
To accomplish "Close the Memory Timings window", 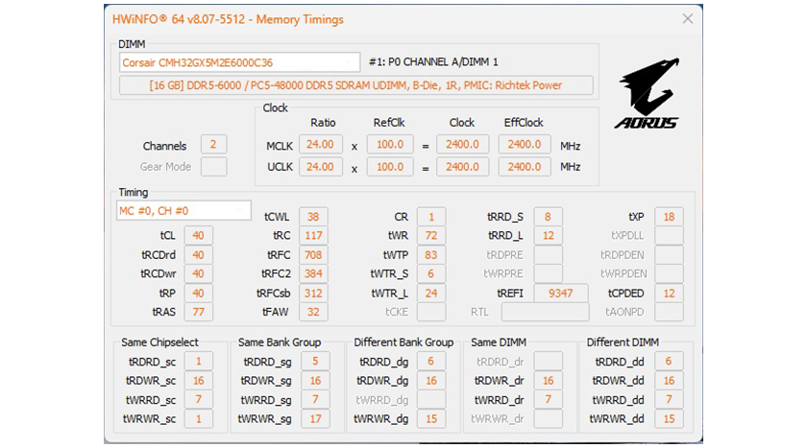I will [687, 18].
